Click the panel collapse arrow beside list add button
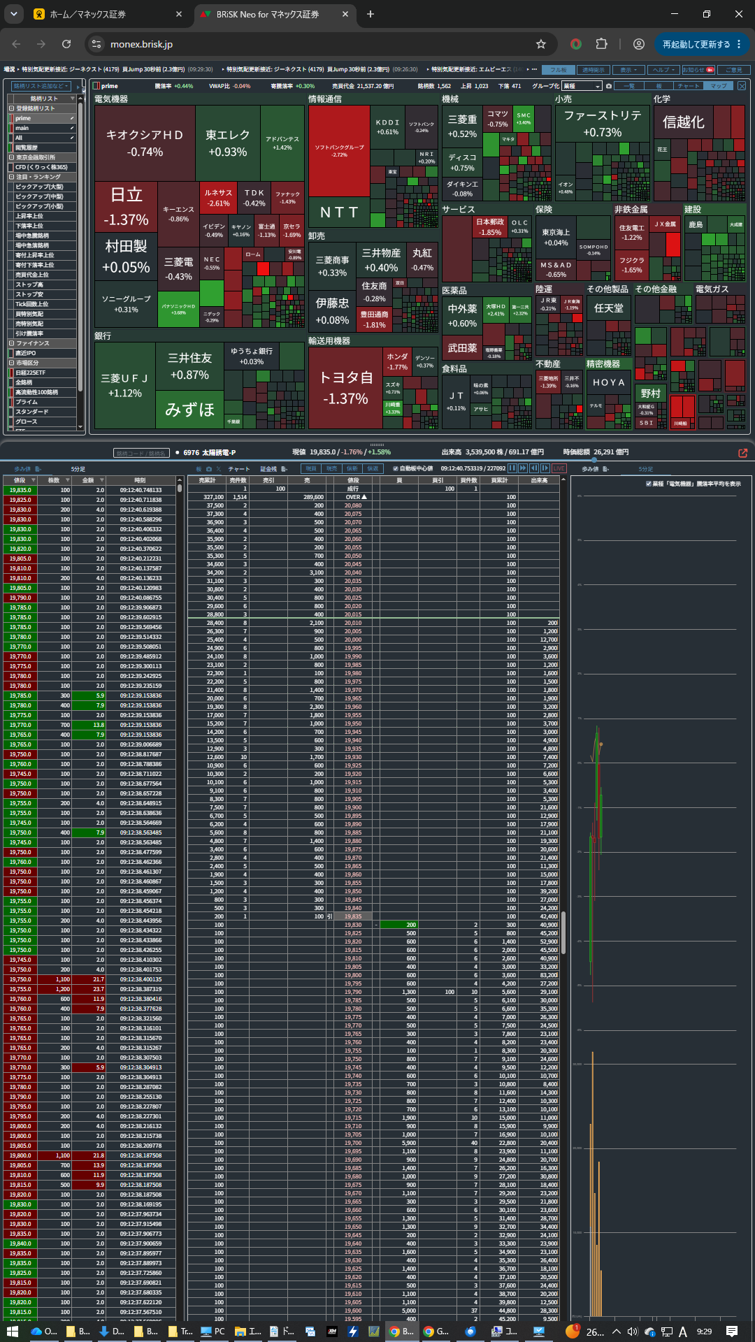 78,86
